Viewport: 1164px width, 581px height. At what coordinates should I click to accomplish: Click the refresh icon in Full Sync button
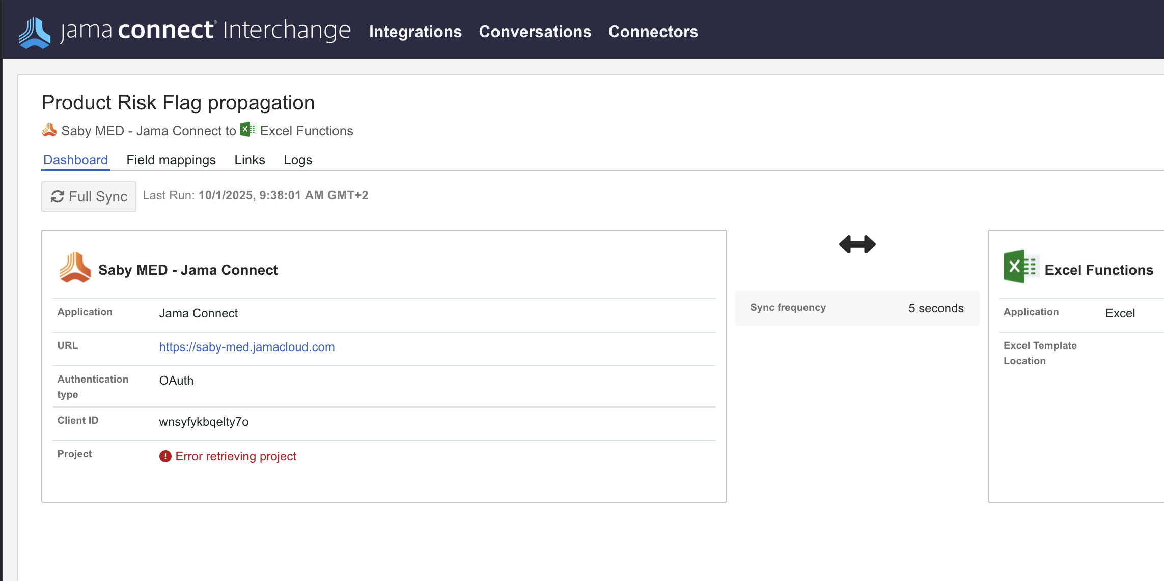click(x=58, y=196)
